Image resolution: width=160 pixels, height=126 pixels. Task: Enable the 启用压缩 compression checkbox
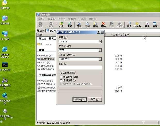pyautogui.click(x=61, y=80)
